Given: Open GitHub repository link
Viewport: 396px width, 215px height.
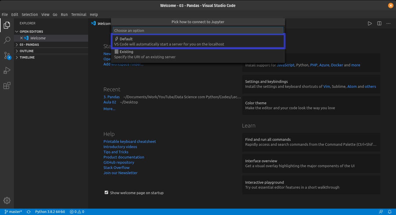Looking at the screenshot, I should pyautogui.click(x=119, y=162).
